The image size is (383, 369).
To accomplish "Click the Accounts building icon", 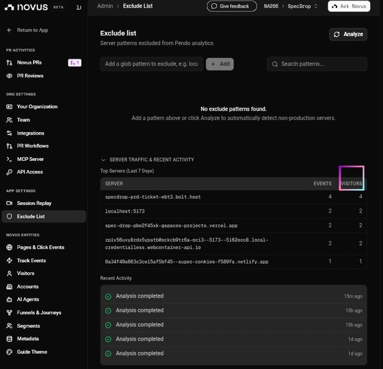I will (9, 287).
